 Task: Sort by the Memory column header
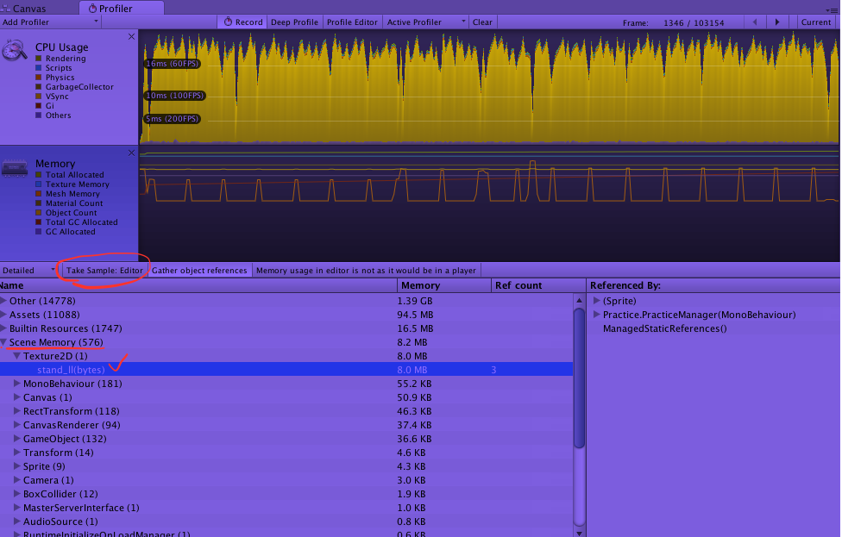[x=444, y=285]
